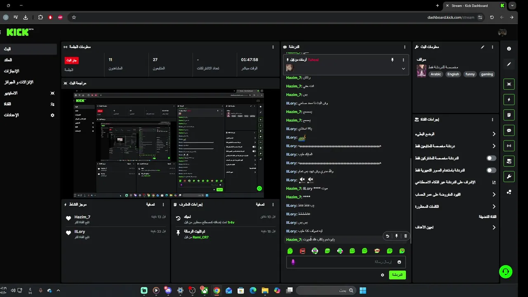This screenshot has width=528, height=297.
Task: Expand the pinned message chevron
Action: click(x=403, y=69)
